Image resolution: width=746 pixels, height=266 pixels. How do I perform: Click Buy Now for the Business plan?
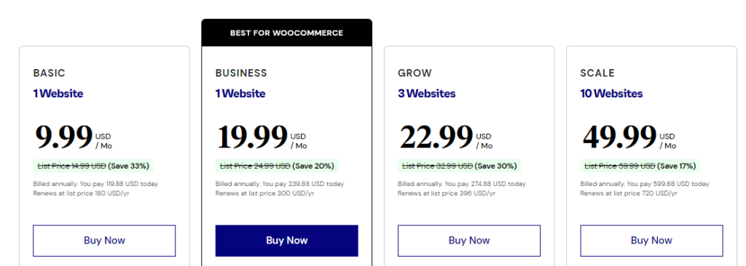(287, 241)
